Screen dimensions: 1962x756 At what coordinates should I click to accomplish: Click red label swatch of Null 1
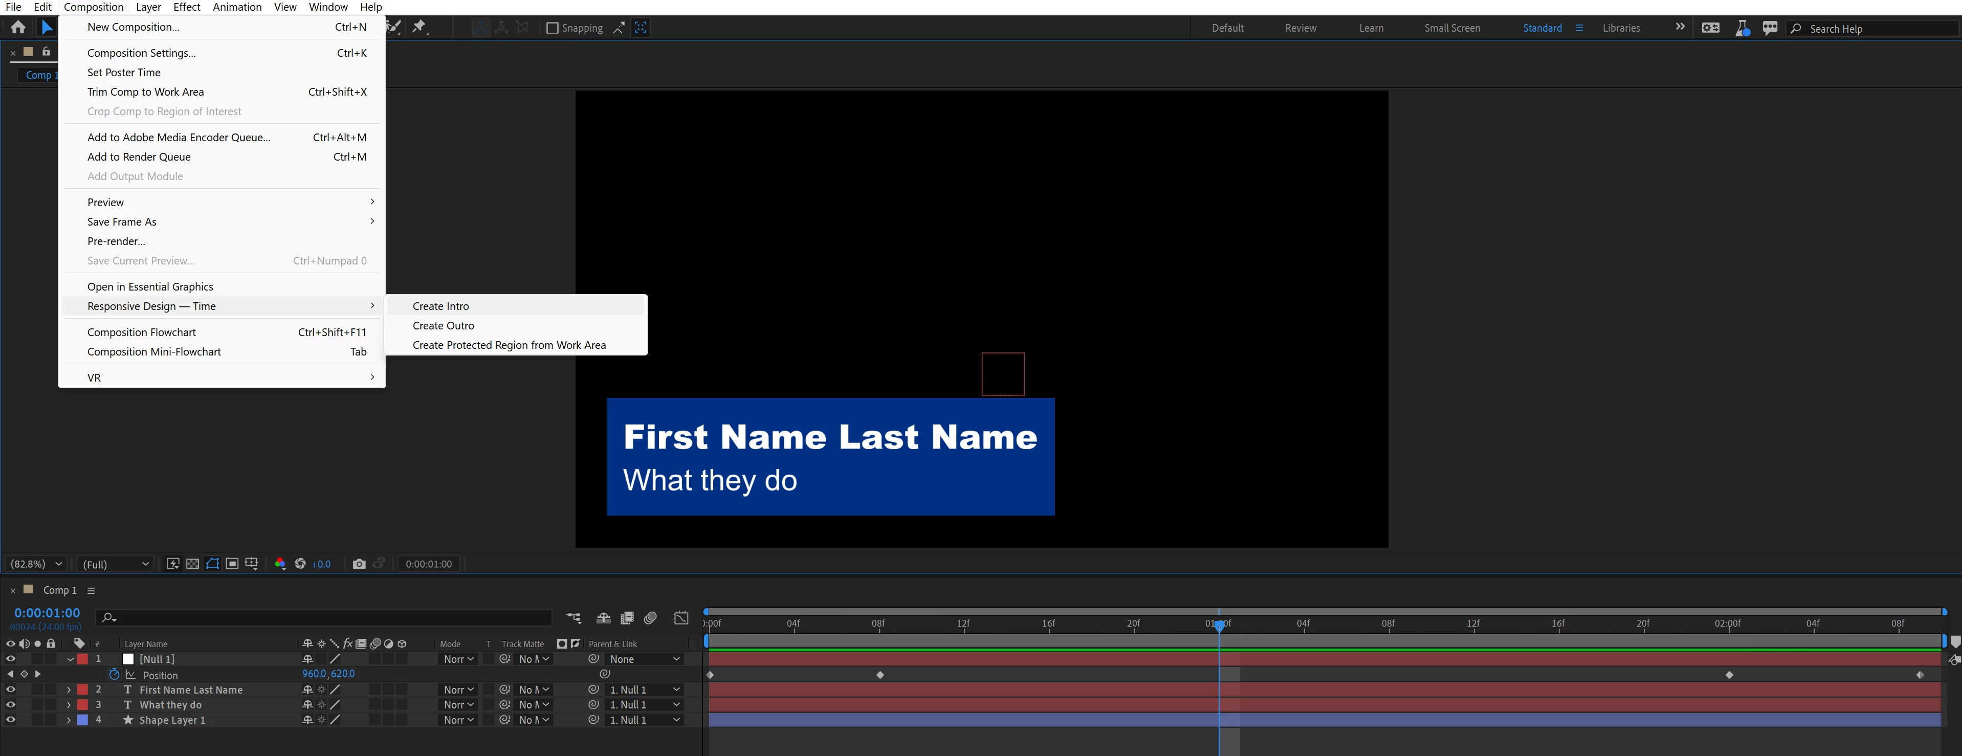[x=83, y=659]
